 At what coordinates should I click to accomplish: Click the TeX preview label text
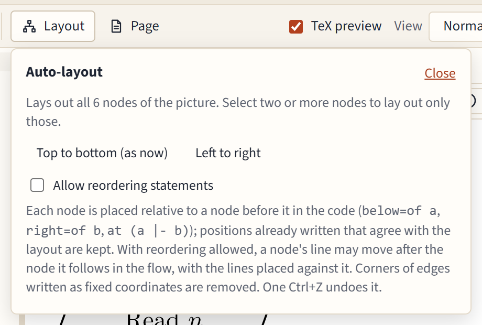(346, 26)
